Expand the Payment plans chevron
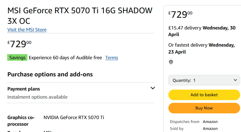 tap(153, 88)
